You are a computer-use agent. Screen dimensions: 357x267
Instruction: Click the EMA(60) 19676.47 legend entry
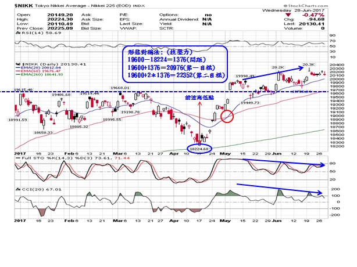38,71
